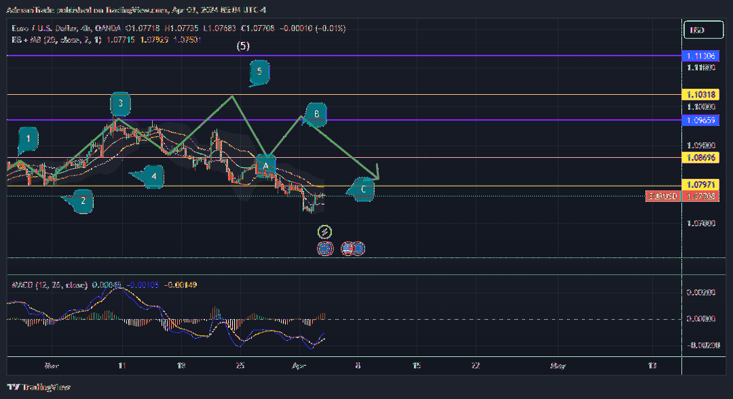Select the wave 3 callout label
Screen dimensions: 733x399
click(x=120, y=104)
